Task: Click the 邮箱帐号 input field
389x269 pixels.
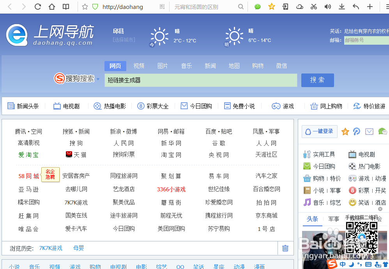Action: coord(367,40)
